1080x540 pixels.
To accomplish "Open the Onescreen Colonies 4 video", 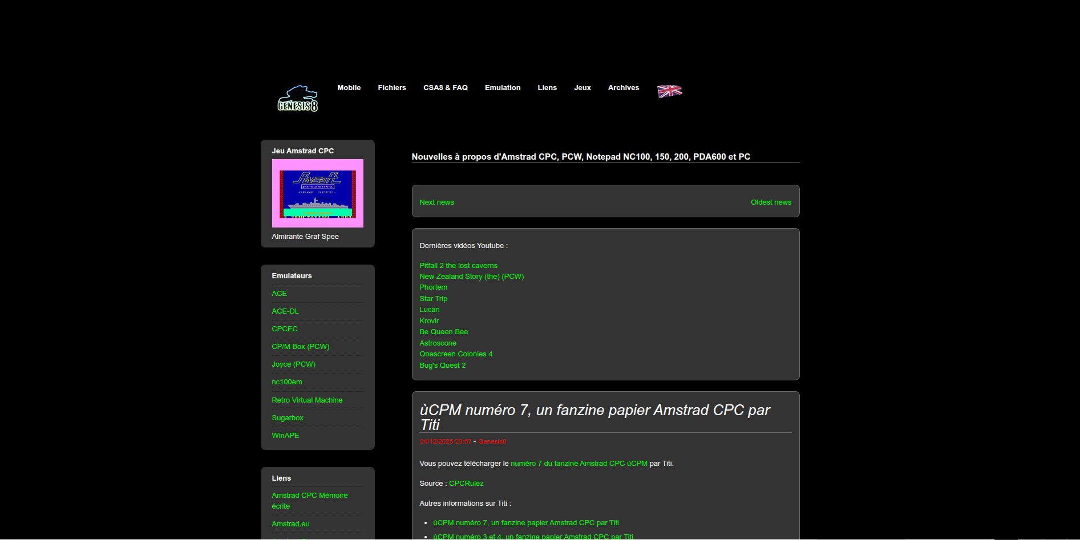I will pyautogui.click(x=455, y=354).
